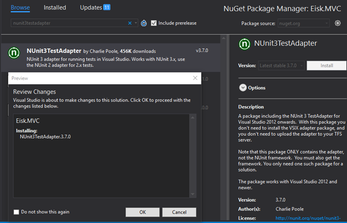Install the NUnit3TestAdapter package
Image resolution: width=347 pixels, height=223 pixels.
point(326,65)
